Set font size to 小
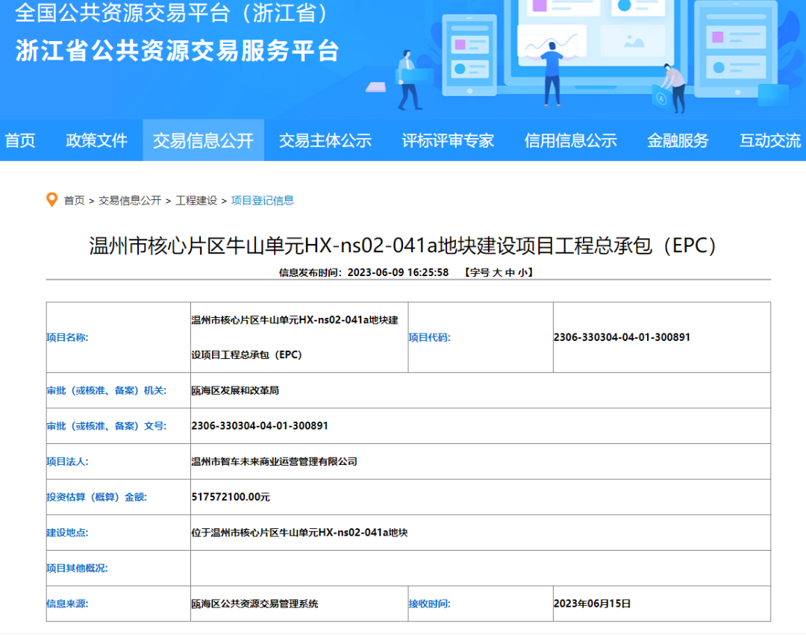This screenshot has width=806, height=635. (x=522, y=272)
